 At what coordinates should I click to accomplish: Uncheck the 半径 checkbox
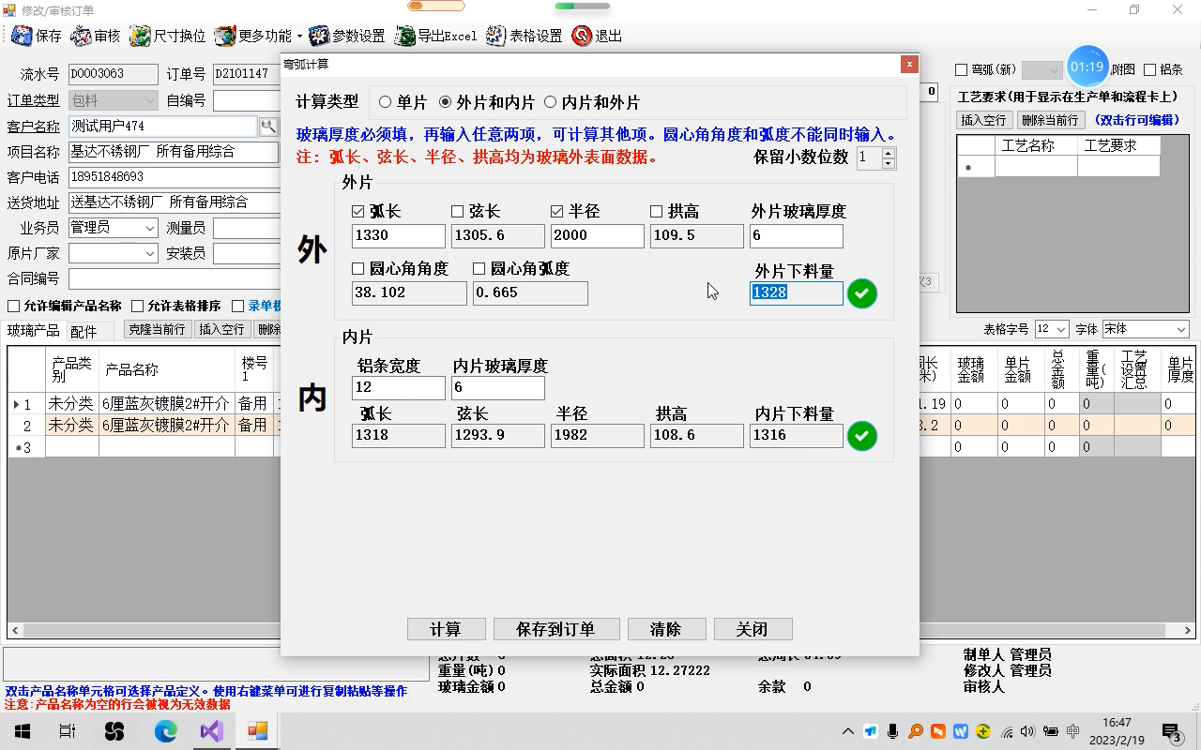coord(555,211)
